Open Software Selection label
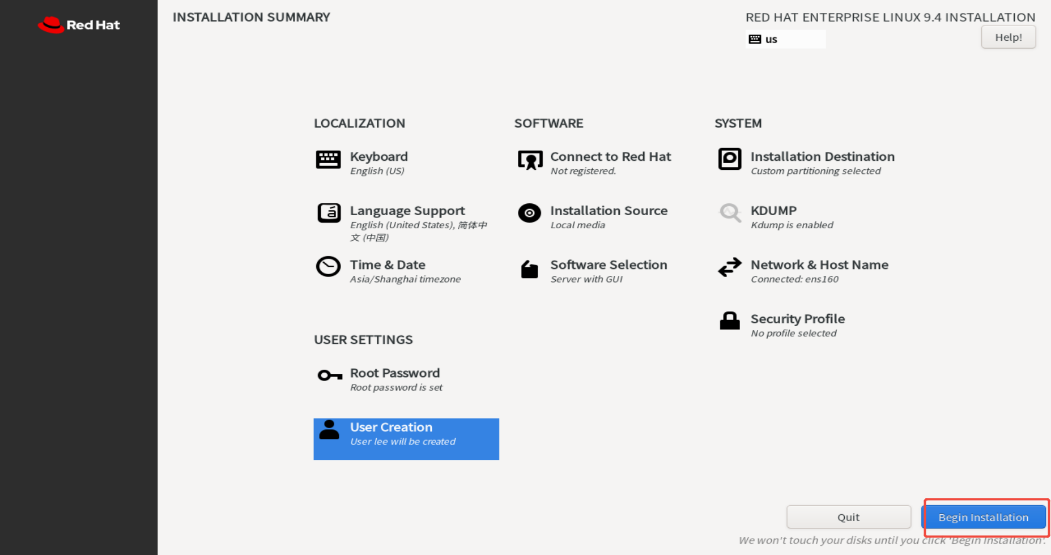Screen dimensions: 1051x555 [609, 264]
